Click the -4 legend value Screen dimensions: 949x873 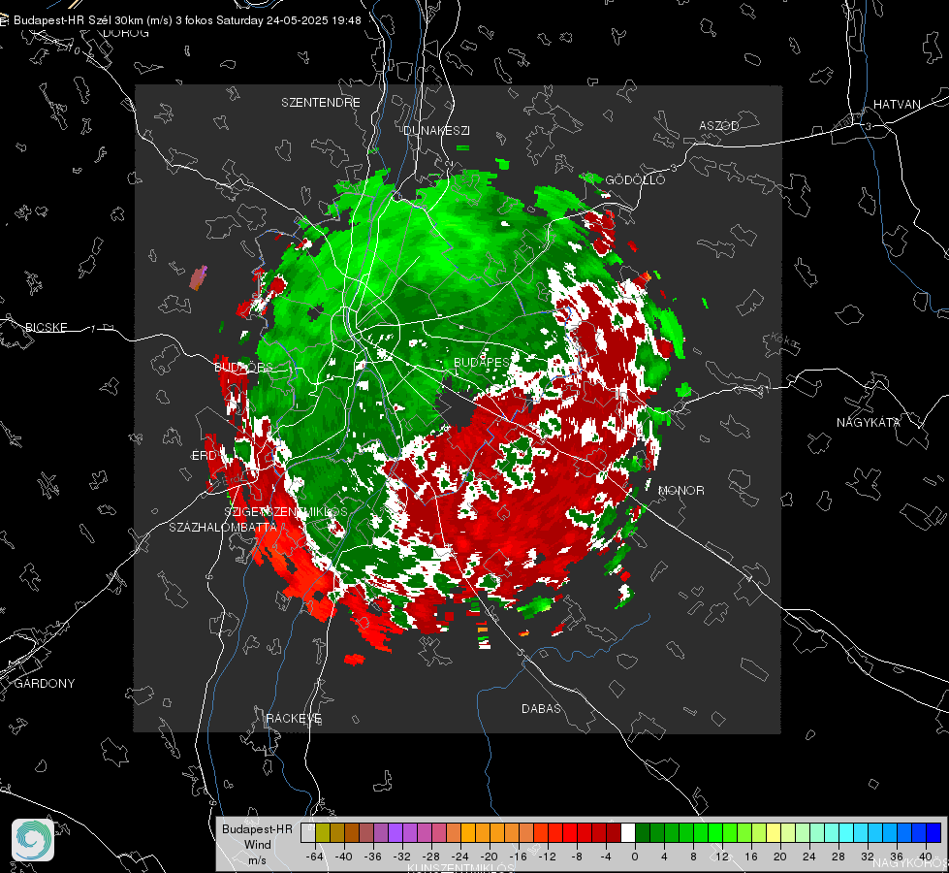click(x=606, y=857)
